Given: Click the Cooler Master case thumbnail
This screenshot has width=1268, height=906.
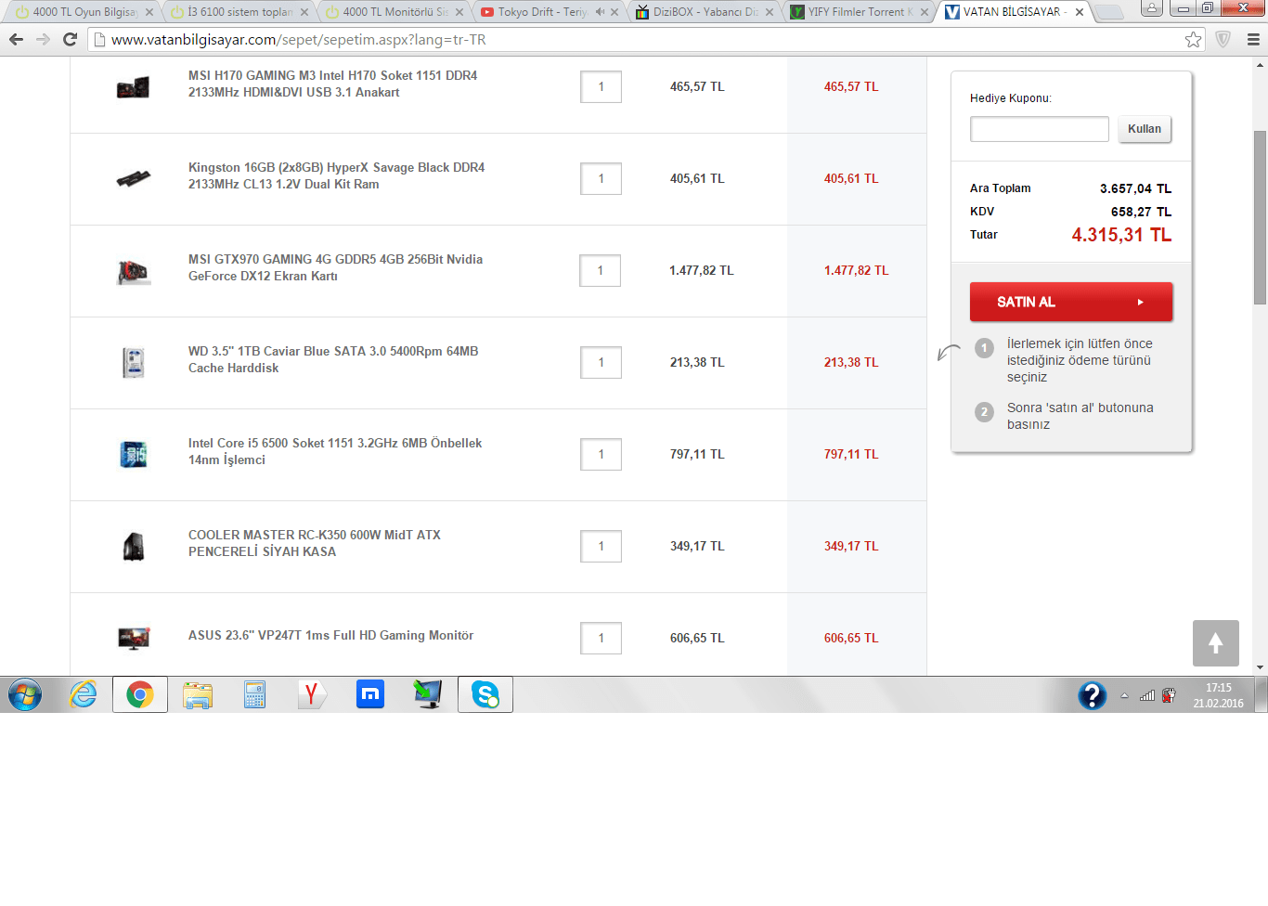Looking at the screenshot, I should pos(134,546).
